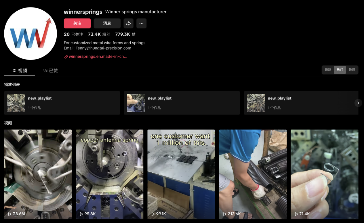Switch to the 视频 videos tab
364x223 pixels.
[20, 70]
